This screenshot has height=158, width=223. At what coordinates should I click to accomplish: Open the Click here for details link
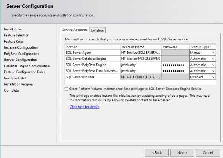85,107
